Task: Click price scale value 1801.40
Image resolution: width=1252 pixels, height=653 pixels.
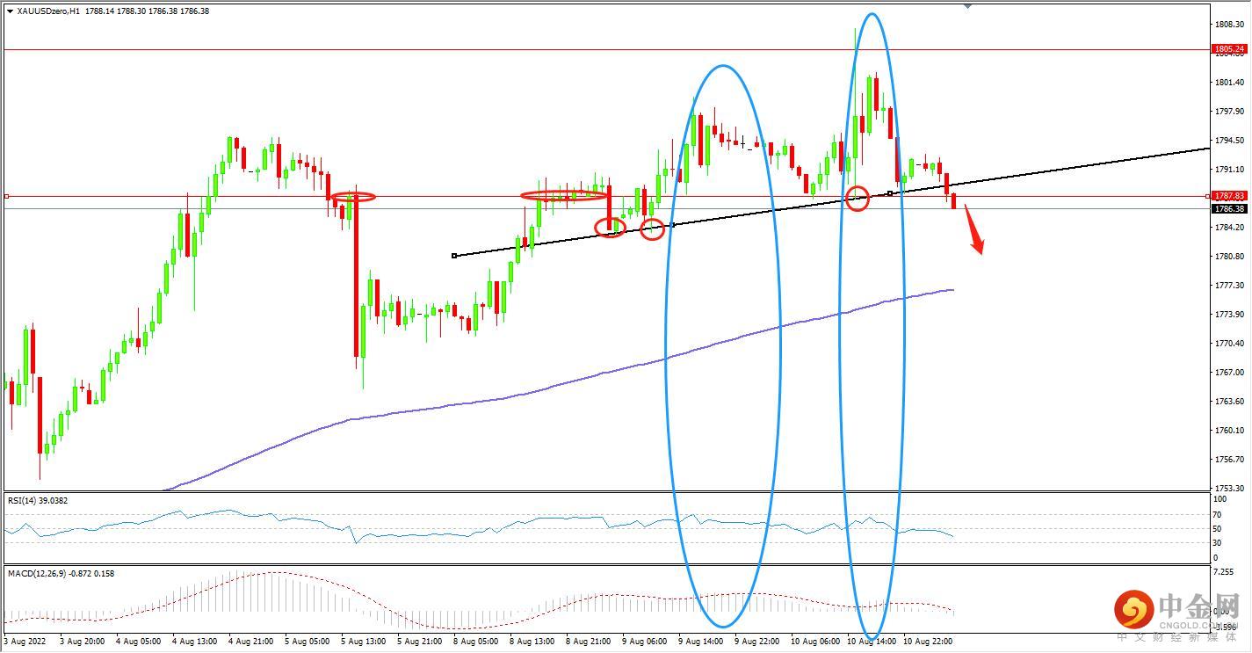Action: [1227, 83]
